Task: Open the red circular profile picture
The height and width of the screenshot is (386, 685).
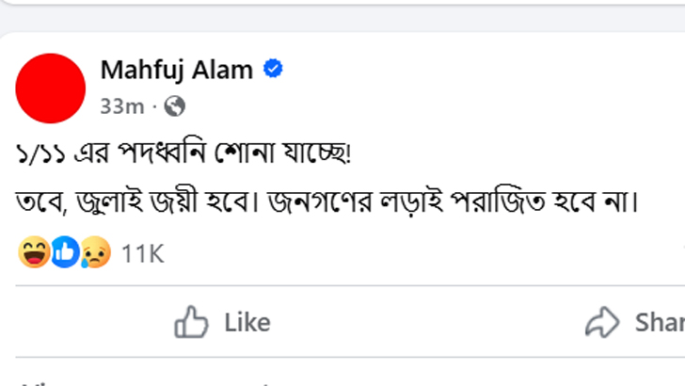Action: point(50,88)
